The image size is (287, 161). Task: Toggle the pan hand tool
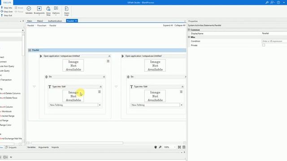(x=156, y=147)
